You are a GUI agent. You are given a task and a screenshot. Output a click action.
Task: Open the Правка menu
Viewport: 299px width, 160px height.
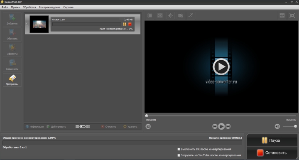pos(15,7)
